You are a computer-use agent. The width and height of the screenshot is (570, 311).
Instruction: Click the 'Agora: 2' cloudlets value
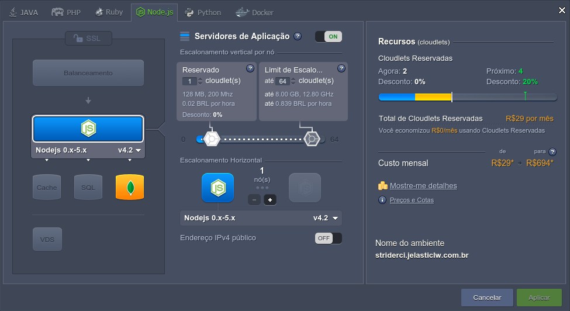[393, 71]
